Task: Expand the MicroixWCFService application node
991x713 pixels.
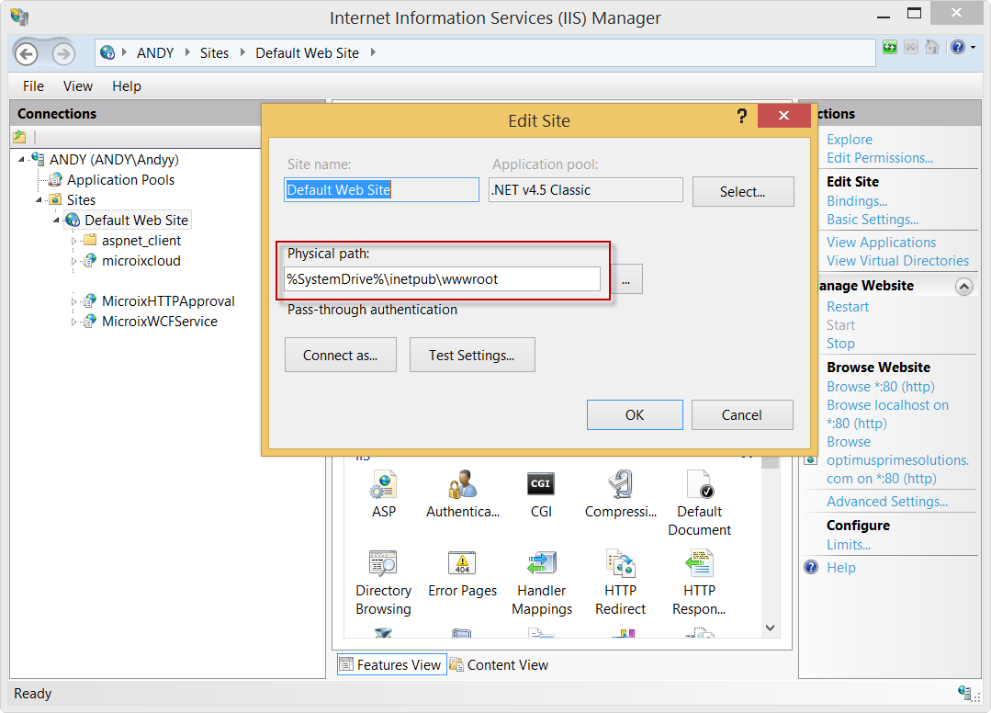Action: [74, 322]
